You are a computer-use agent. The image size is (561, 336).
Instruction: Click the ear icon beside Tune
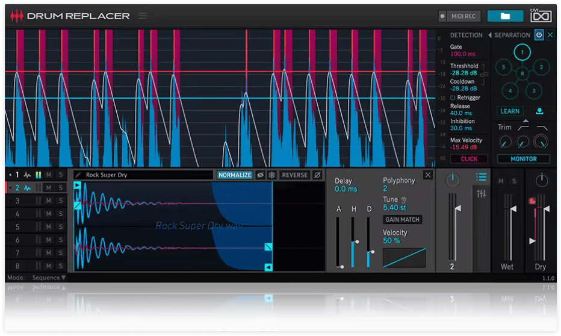pos(404,200)
